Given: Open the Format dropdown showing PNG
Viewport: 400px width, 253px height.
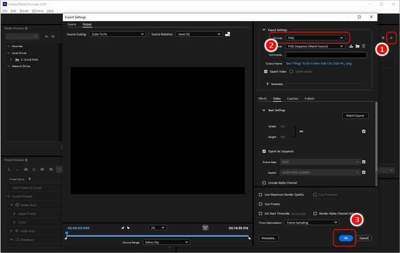Looking at the screenshot, I should pos(315,38).
